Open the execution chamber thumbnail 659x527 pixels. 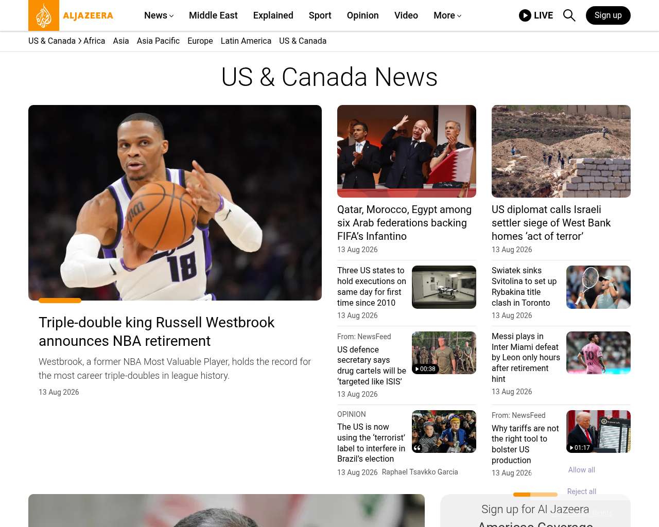(444, 287)
